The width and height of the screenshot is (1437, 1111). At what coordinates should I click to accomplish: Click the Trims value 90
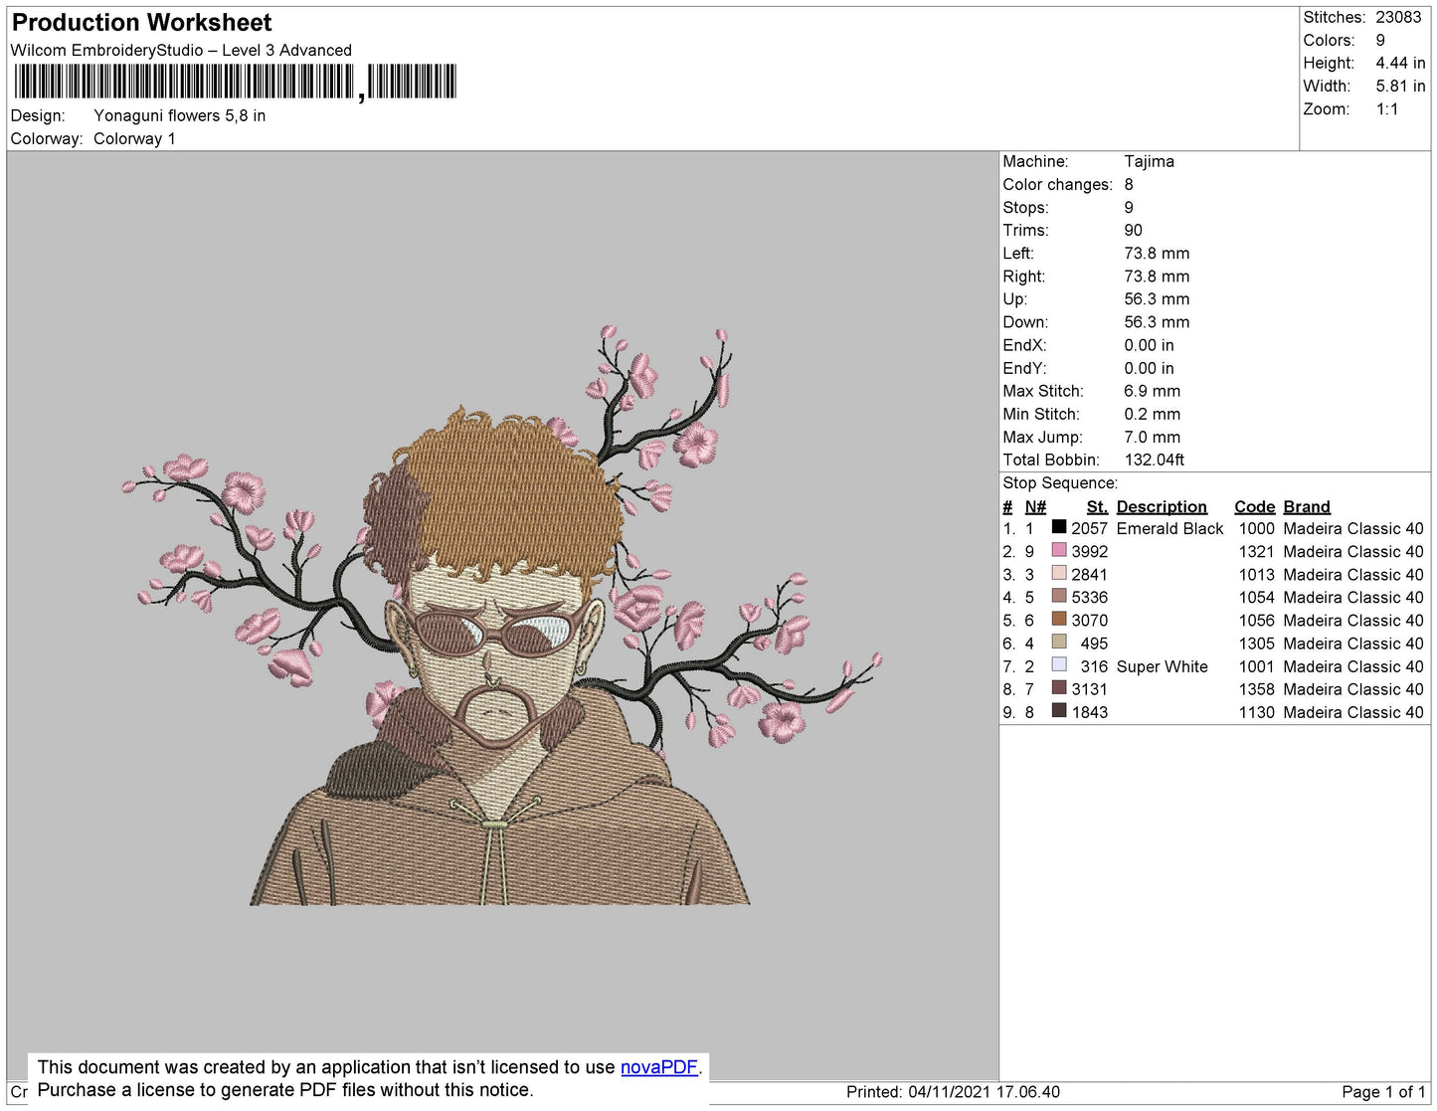pos(1133,230)
